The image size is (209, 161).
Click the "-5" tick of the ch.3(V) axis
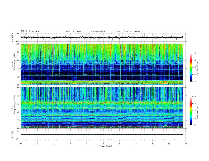point(18,139)
